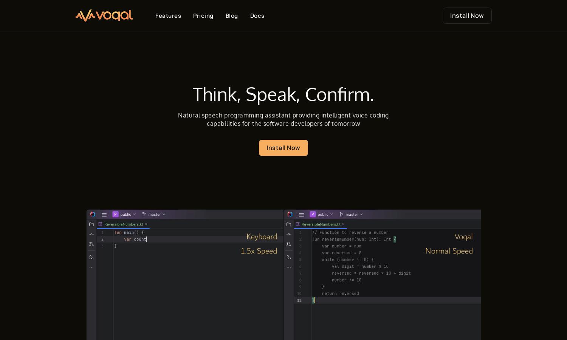Click the Kotlin file icon on Voqal pane tab
567x340 pixels.
point(298,224)
